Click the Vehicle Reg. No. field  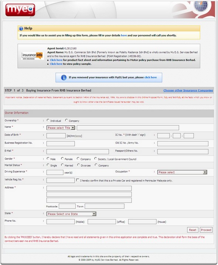pos(61,180)
